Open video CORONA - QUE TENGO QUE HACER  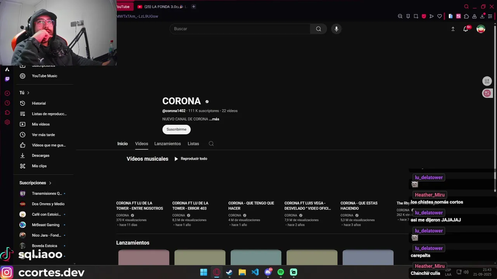click(x=251, y=206)
